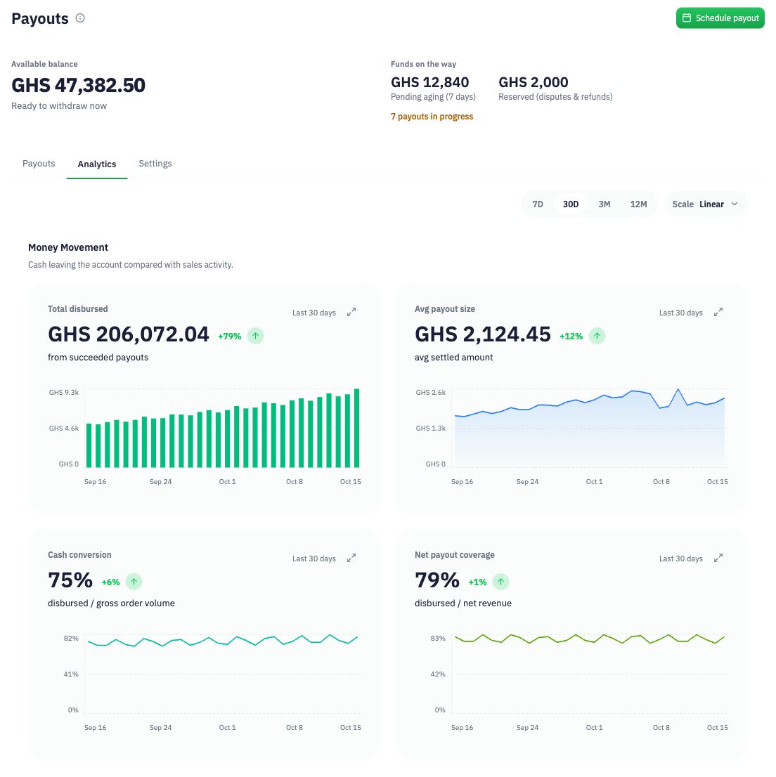Expand the Avg payout size chart
Image resolution: width=776 pixels, height=777 pixels.
pos(718,312)
